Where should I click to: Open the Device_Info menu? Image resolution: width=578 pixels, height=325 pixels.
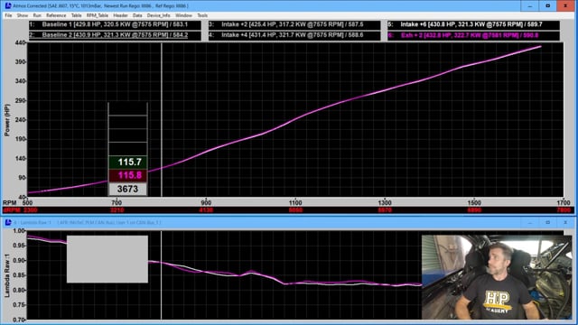point(159,15)
